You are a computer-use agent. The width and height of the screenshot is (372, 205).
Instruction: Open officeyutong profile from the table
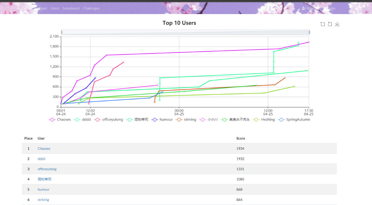click(x=47, y=169)
